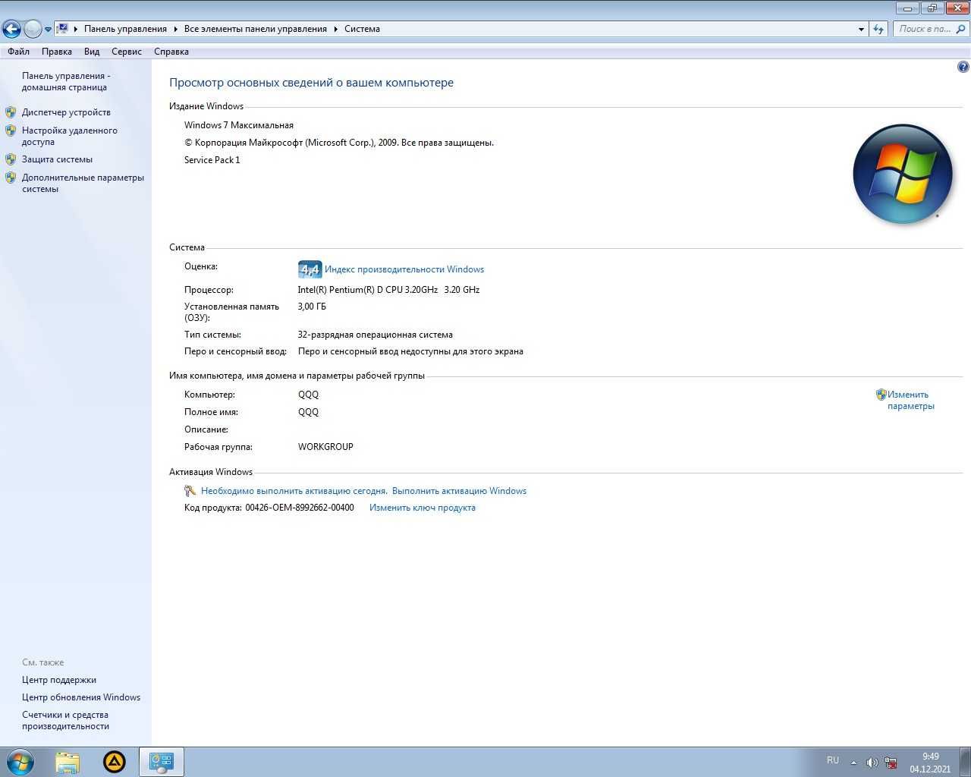
Task: Click shield icon beside Дополнительные параметры системы
Action: click(11, 178)
